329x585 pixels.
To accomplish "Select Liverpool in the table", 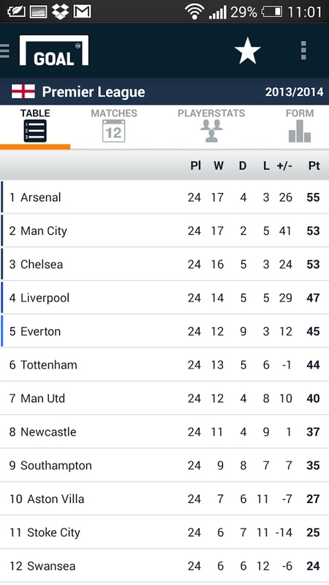I will [164, 298].
